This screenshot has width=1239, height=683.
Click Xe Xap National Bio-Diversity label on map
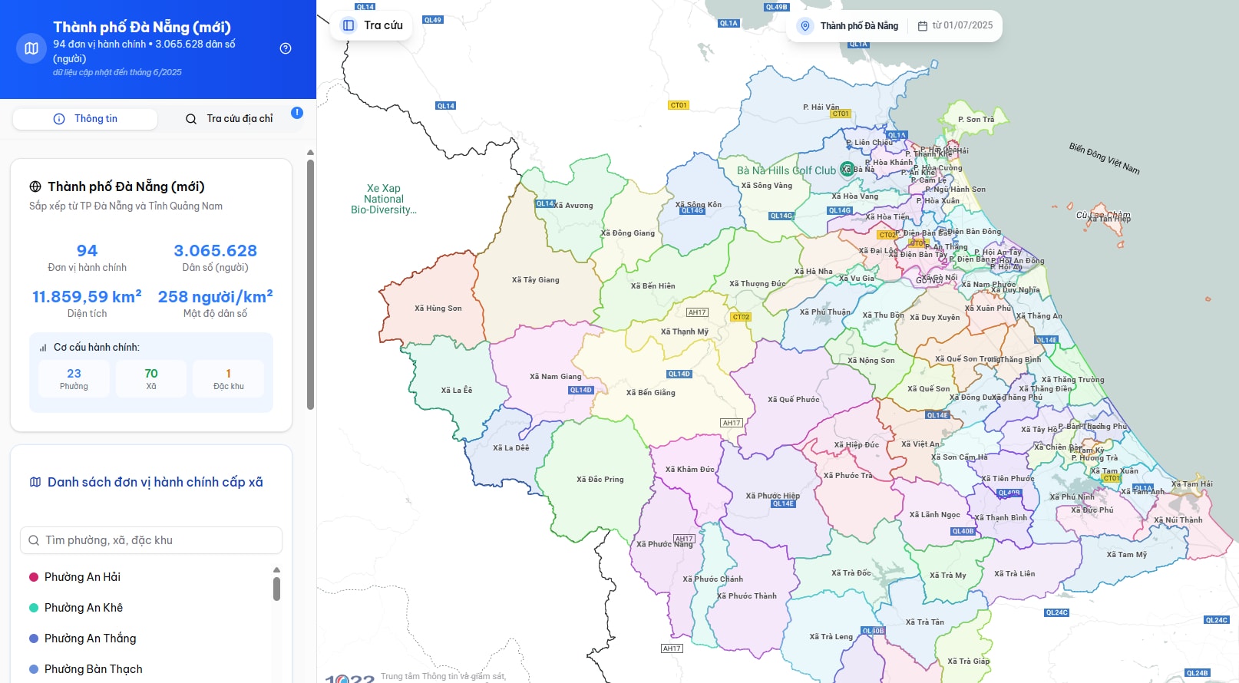(x=384, y=199)
